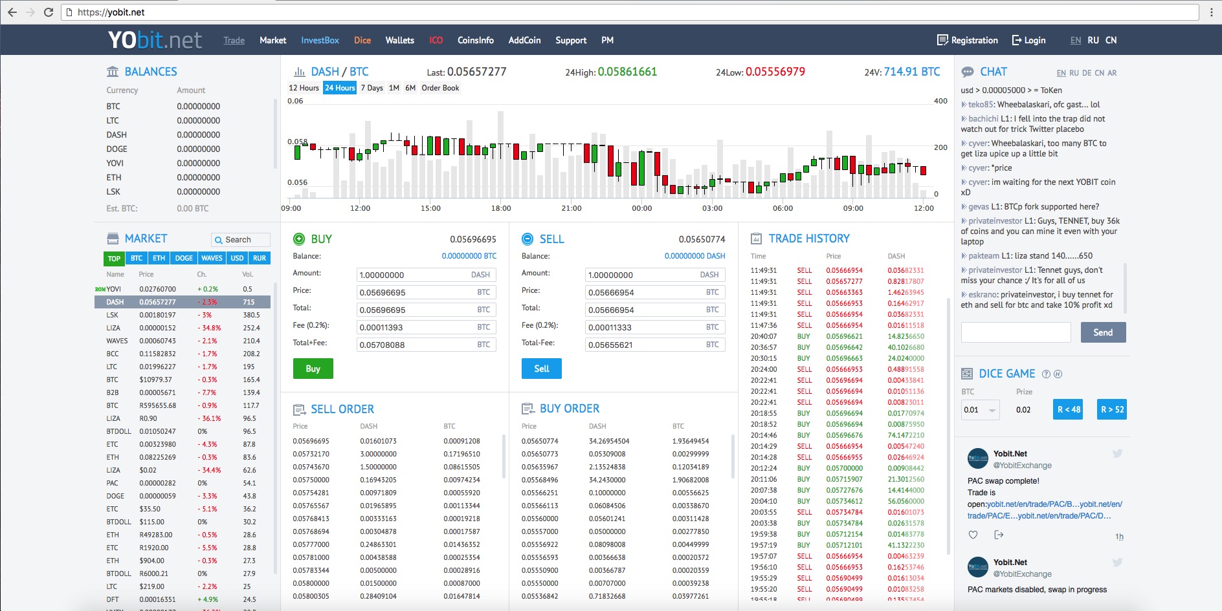Click the Trade History icon
The image size is (1222, 611).
click(x=756, y=239)
